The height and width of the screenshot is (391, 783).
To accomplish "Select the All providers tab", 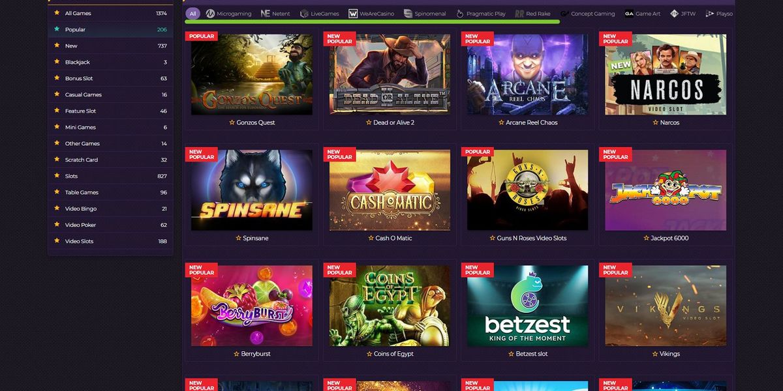I will tap(192, 14).
